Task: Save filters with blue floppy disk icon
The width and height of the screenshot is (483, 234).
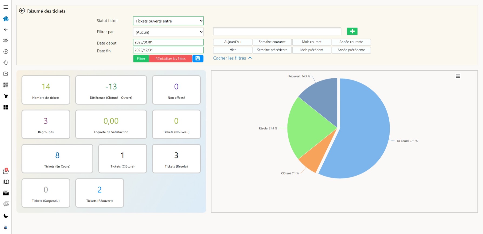Action: tap(198, 59)
